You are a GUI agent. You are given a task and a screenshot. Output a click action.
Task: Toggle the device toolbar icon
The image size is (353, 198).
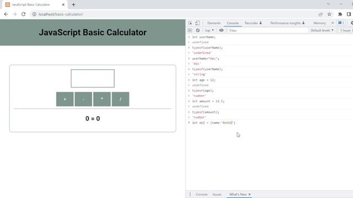click(x=197, y=23)
